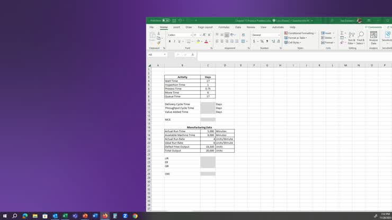Click the Format Painter brush icon
The image size is (392, 220).
158,43
